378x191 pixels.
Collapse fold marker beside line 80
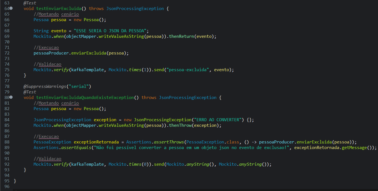(x=11, y=98)
